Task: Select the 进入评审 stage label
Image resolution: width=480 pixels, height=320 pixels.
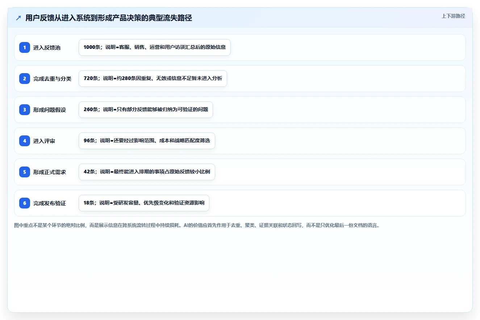Action: coord(44,141)
